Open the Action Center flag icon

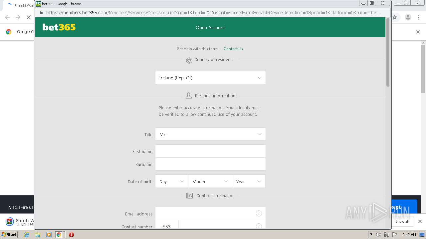394,235
